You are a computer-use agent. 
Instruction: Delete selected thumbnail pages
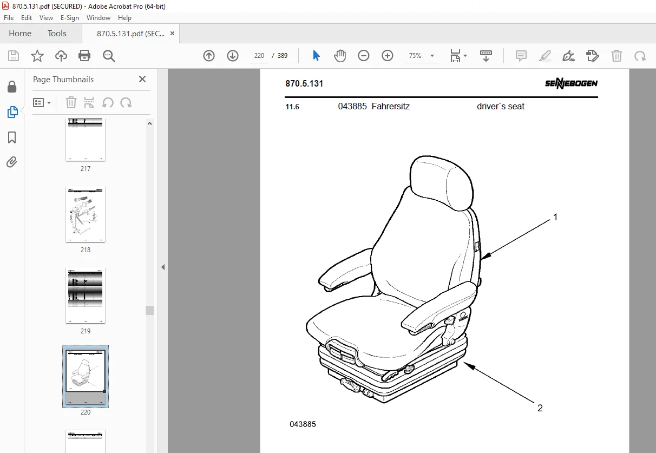tap(71, 102)
